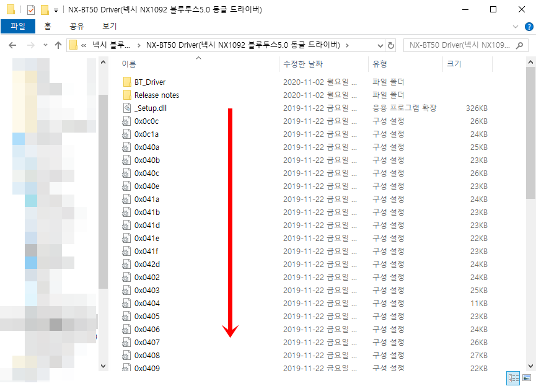Image resolution: width=536 pixels, height=386 pixels.
Task: Click the 0x041d config file icon
Action: (127, 225)
